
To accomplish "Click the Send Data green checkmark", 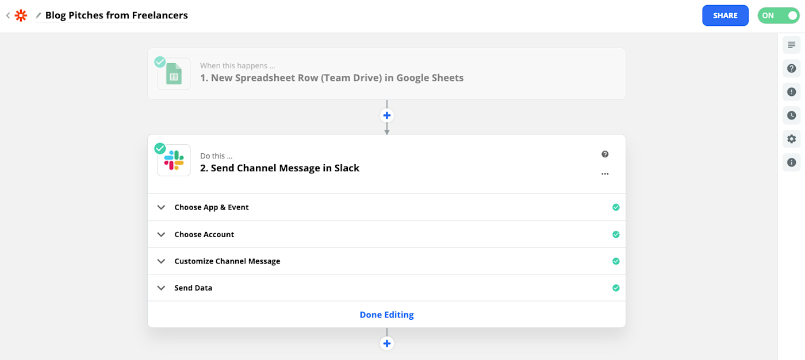I will pyautogui.click(x=616, y=288).
